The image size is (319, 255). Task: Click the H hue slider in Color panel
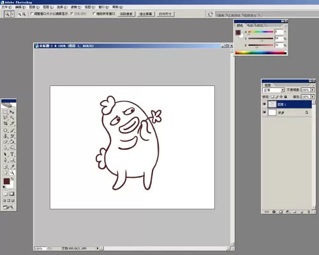coord(261,32)
